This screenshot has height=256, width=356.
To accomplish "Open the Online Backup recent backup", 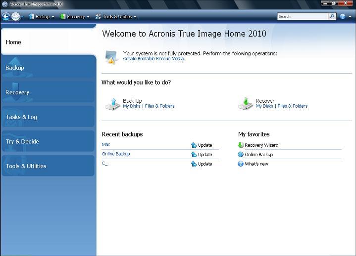I will point(116,154).
